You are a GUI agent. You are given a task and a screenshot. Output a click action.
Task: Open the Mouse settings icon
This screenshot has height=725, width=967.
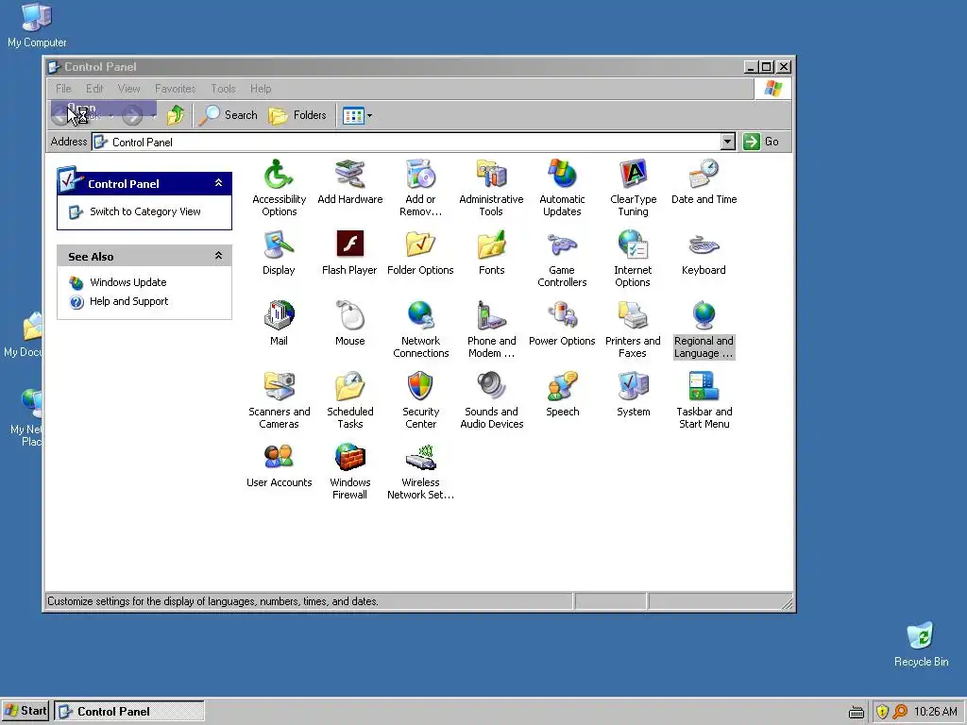coord(349,324)
